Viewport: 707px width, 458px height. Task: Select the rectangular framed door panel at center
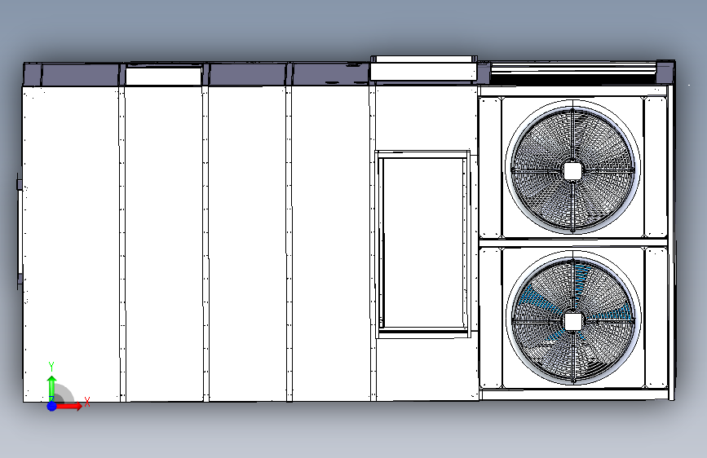[423, 244]
